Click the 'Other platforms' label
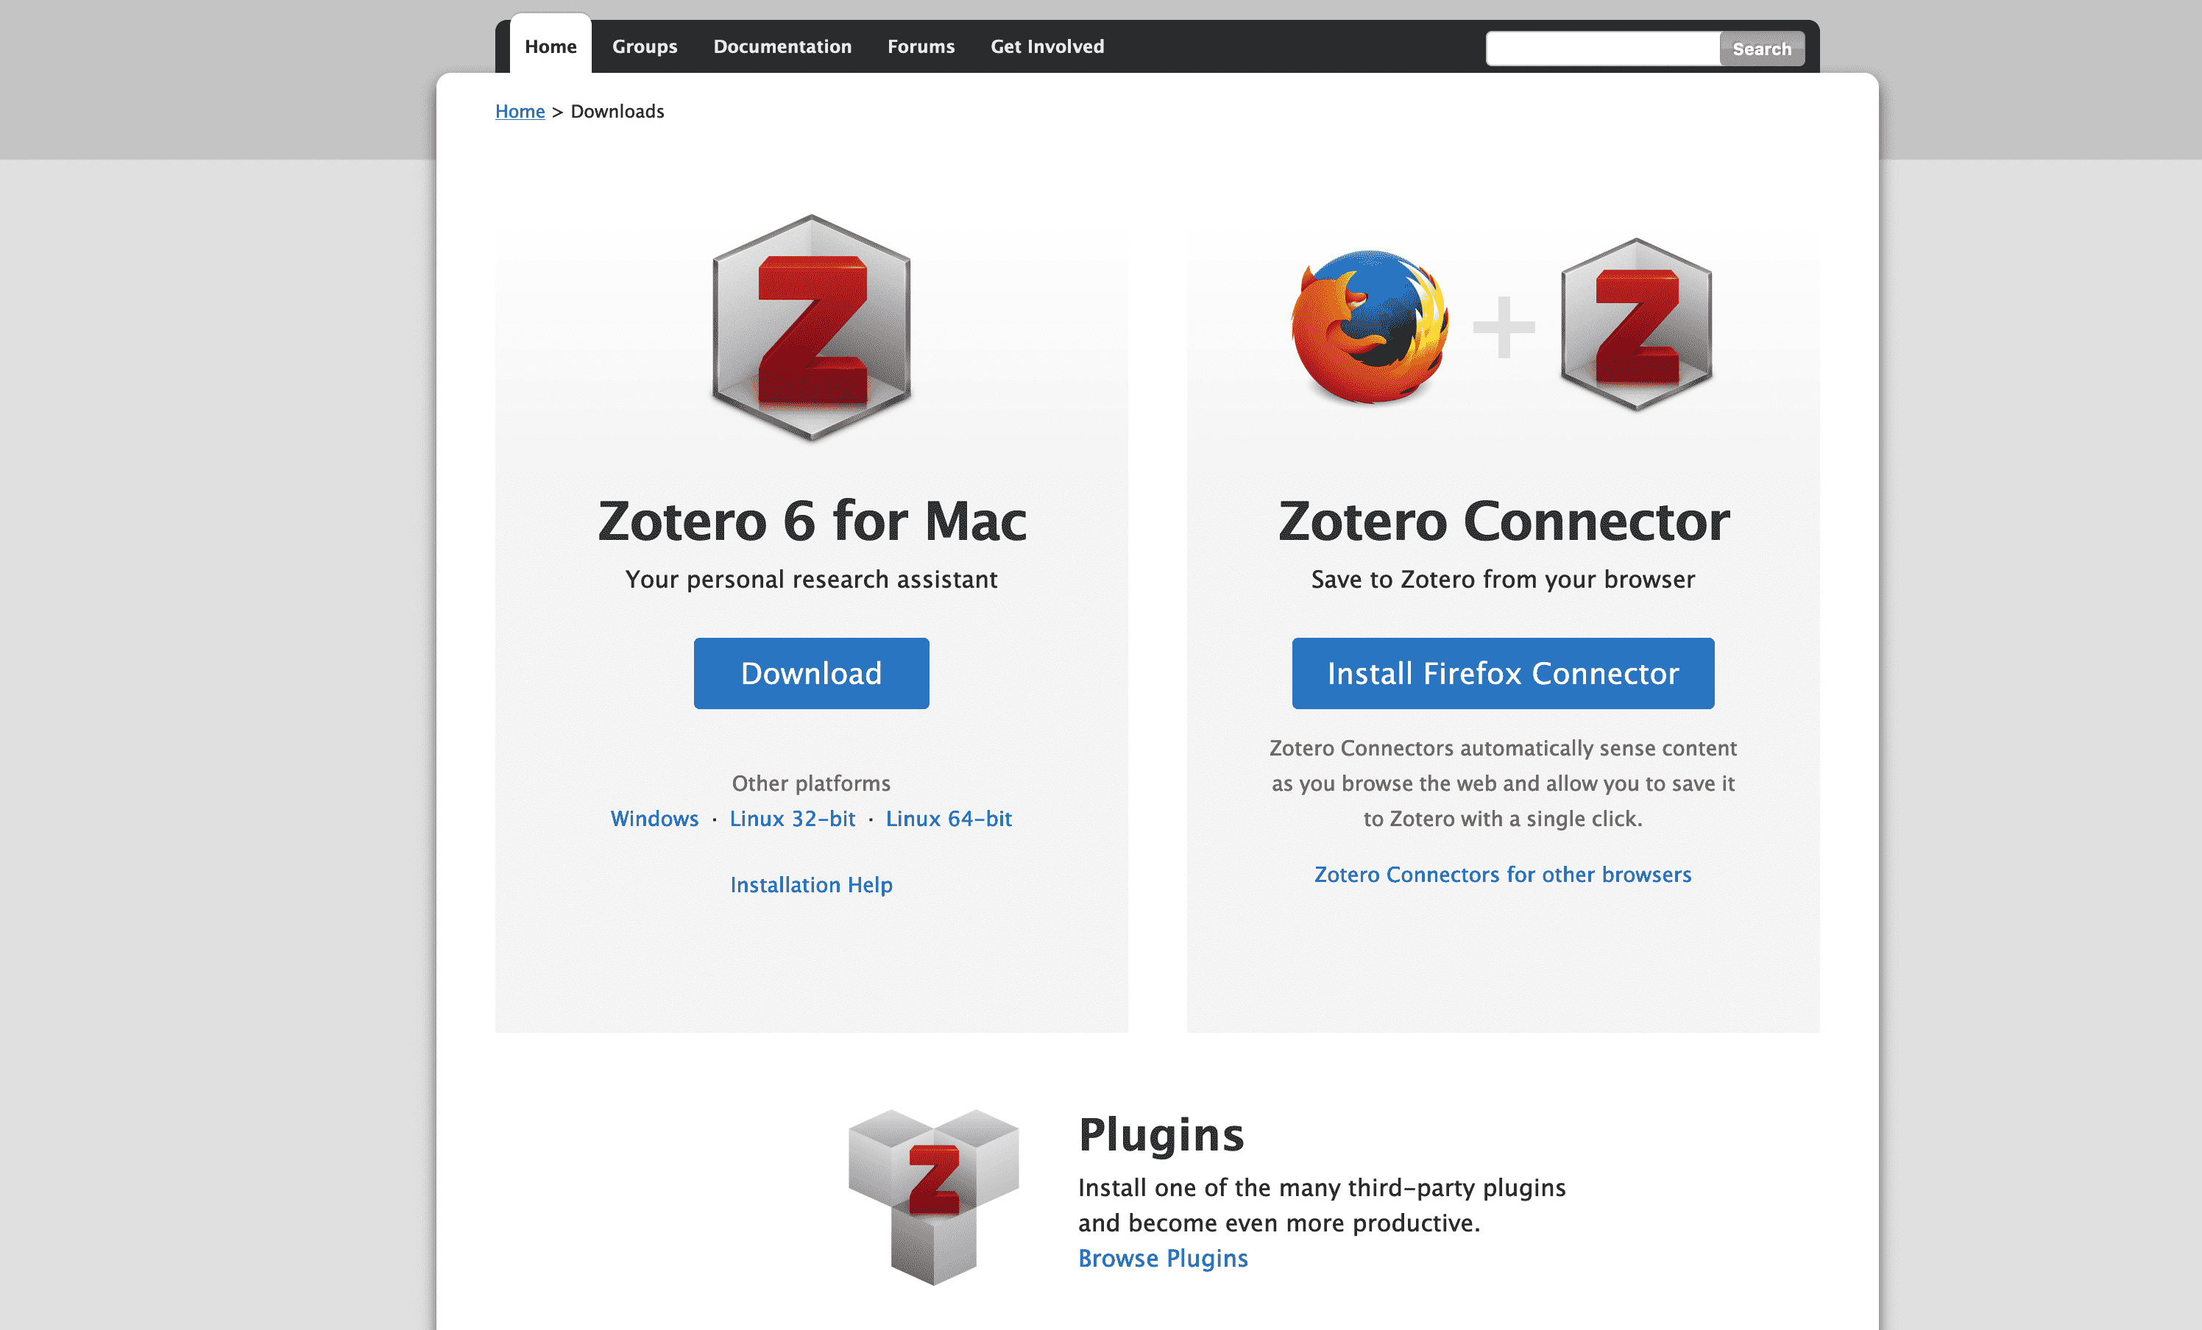 coord(812,783)
